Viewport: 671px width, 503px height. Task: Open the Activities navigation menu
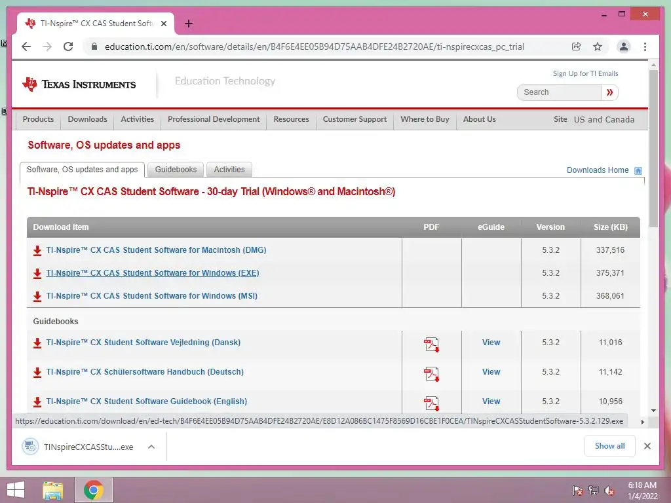pos(137,119)
